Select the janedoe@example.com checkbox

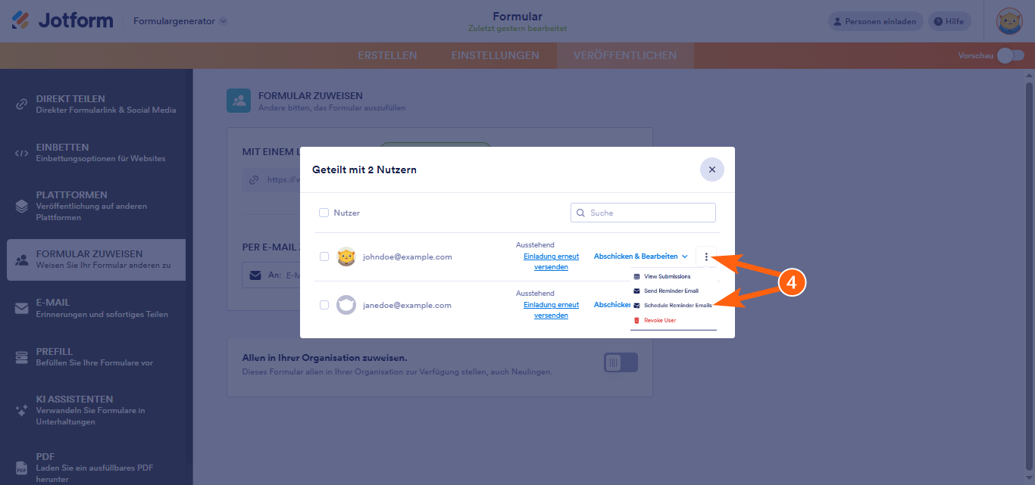(324, 305)
